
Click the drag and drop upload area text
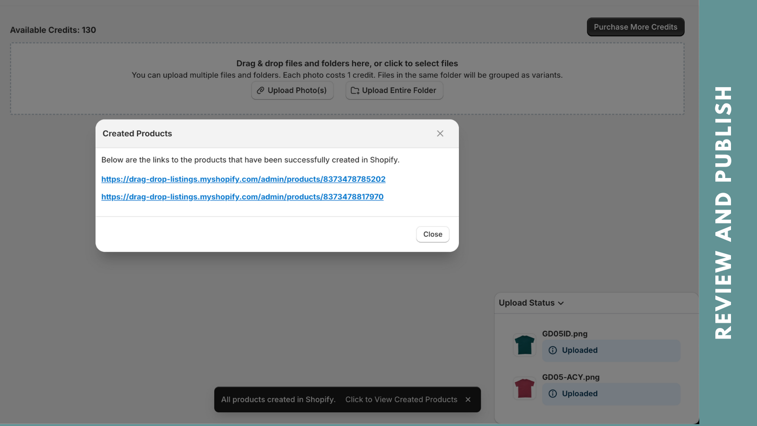pos(347,63)
